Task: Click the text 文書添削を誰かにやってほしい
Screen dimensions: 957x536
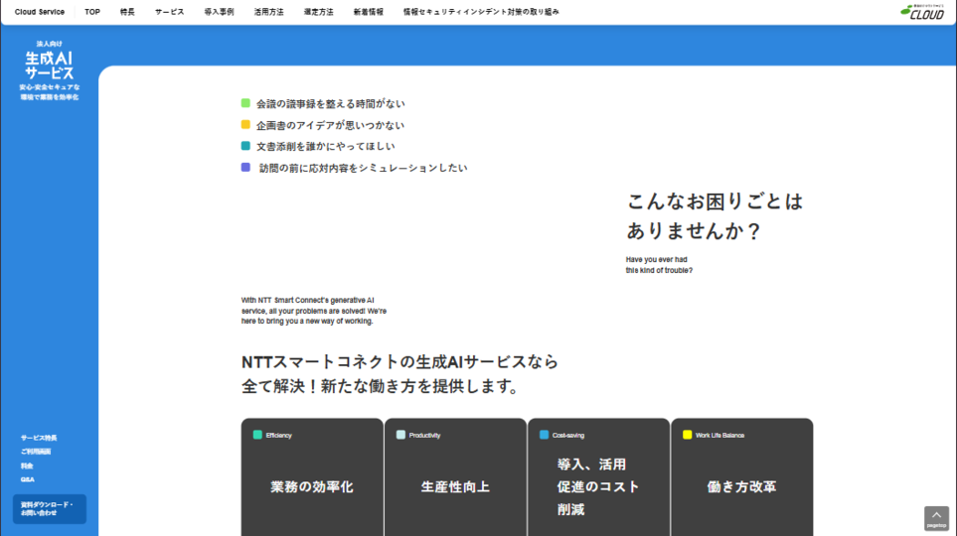Action: point(325,146)
